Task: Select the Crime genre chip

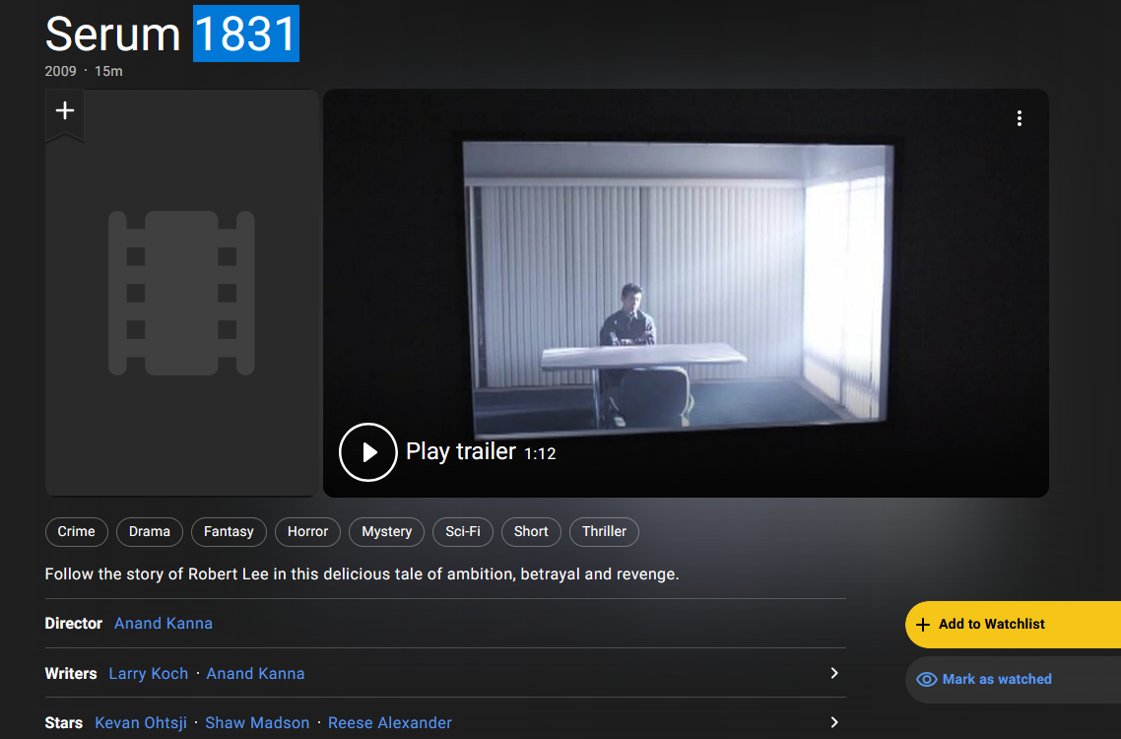Action: (x=77, y=531)
